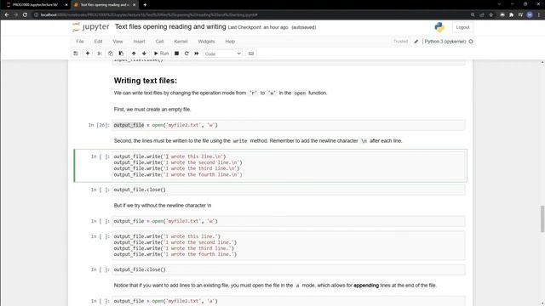The height and width of the screenshot is (306, 545).
Task: Click the bold 'appending' word in the markdown
Action: (366, 286)
